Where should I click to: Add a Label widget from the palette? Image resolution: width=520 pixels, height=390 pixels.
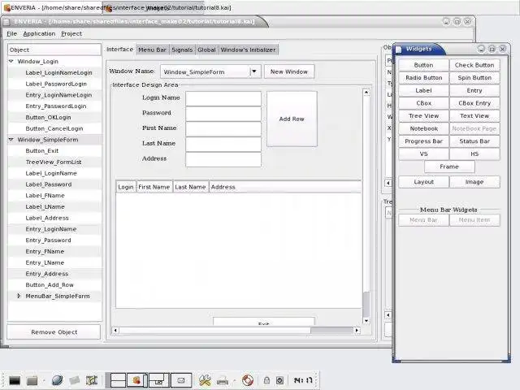(x=423, y=90)
